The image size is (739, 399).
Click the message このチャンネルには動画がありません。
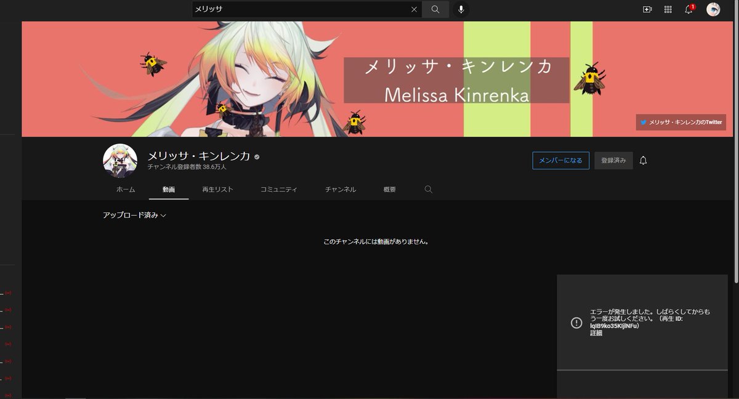click(x=376, y=242)
